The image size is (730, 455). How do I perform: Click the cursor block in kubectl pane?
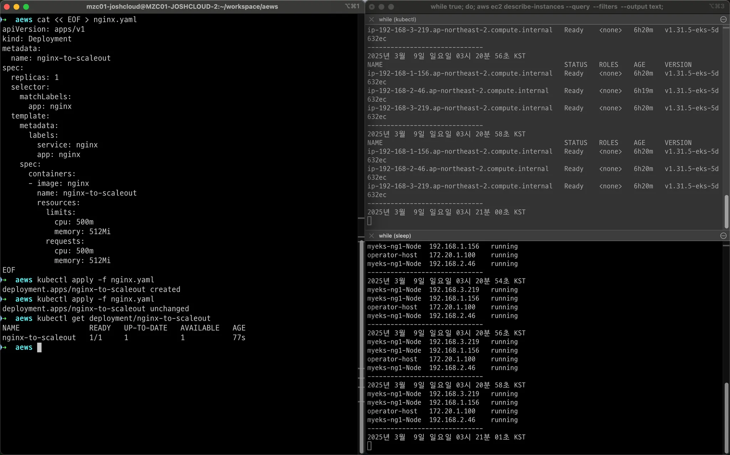coord(369,221)
